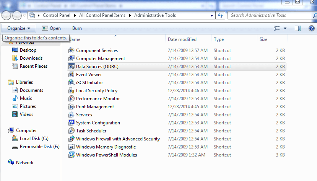Expand arrow after All Control Panel Items
This screenshot has height=181, width=317.
(x=130, y=15)
